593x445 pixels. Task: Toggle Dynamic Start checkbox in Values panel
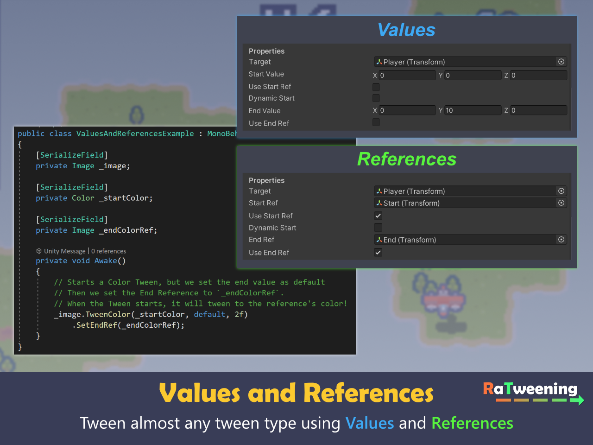376,98
